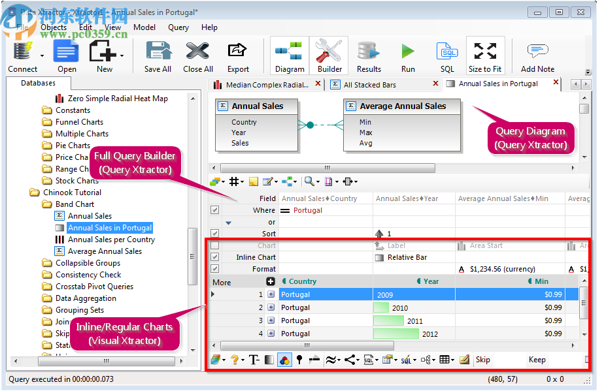Screen dimensions: 604x391
Task: Click the New query icon
Action: [103, 52]
